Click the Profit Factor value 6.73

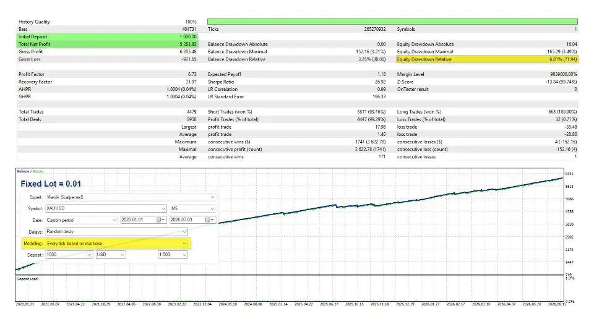[x=192, y=75]
